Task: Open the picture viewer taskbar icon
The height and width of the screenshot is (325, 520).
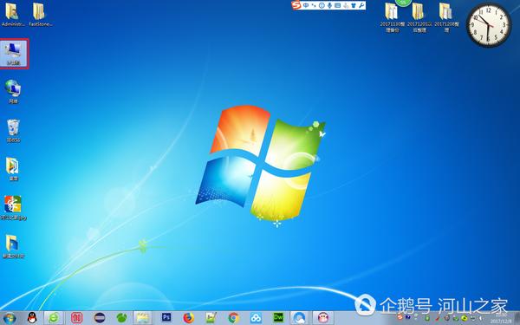Action: tap(143, 318)
